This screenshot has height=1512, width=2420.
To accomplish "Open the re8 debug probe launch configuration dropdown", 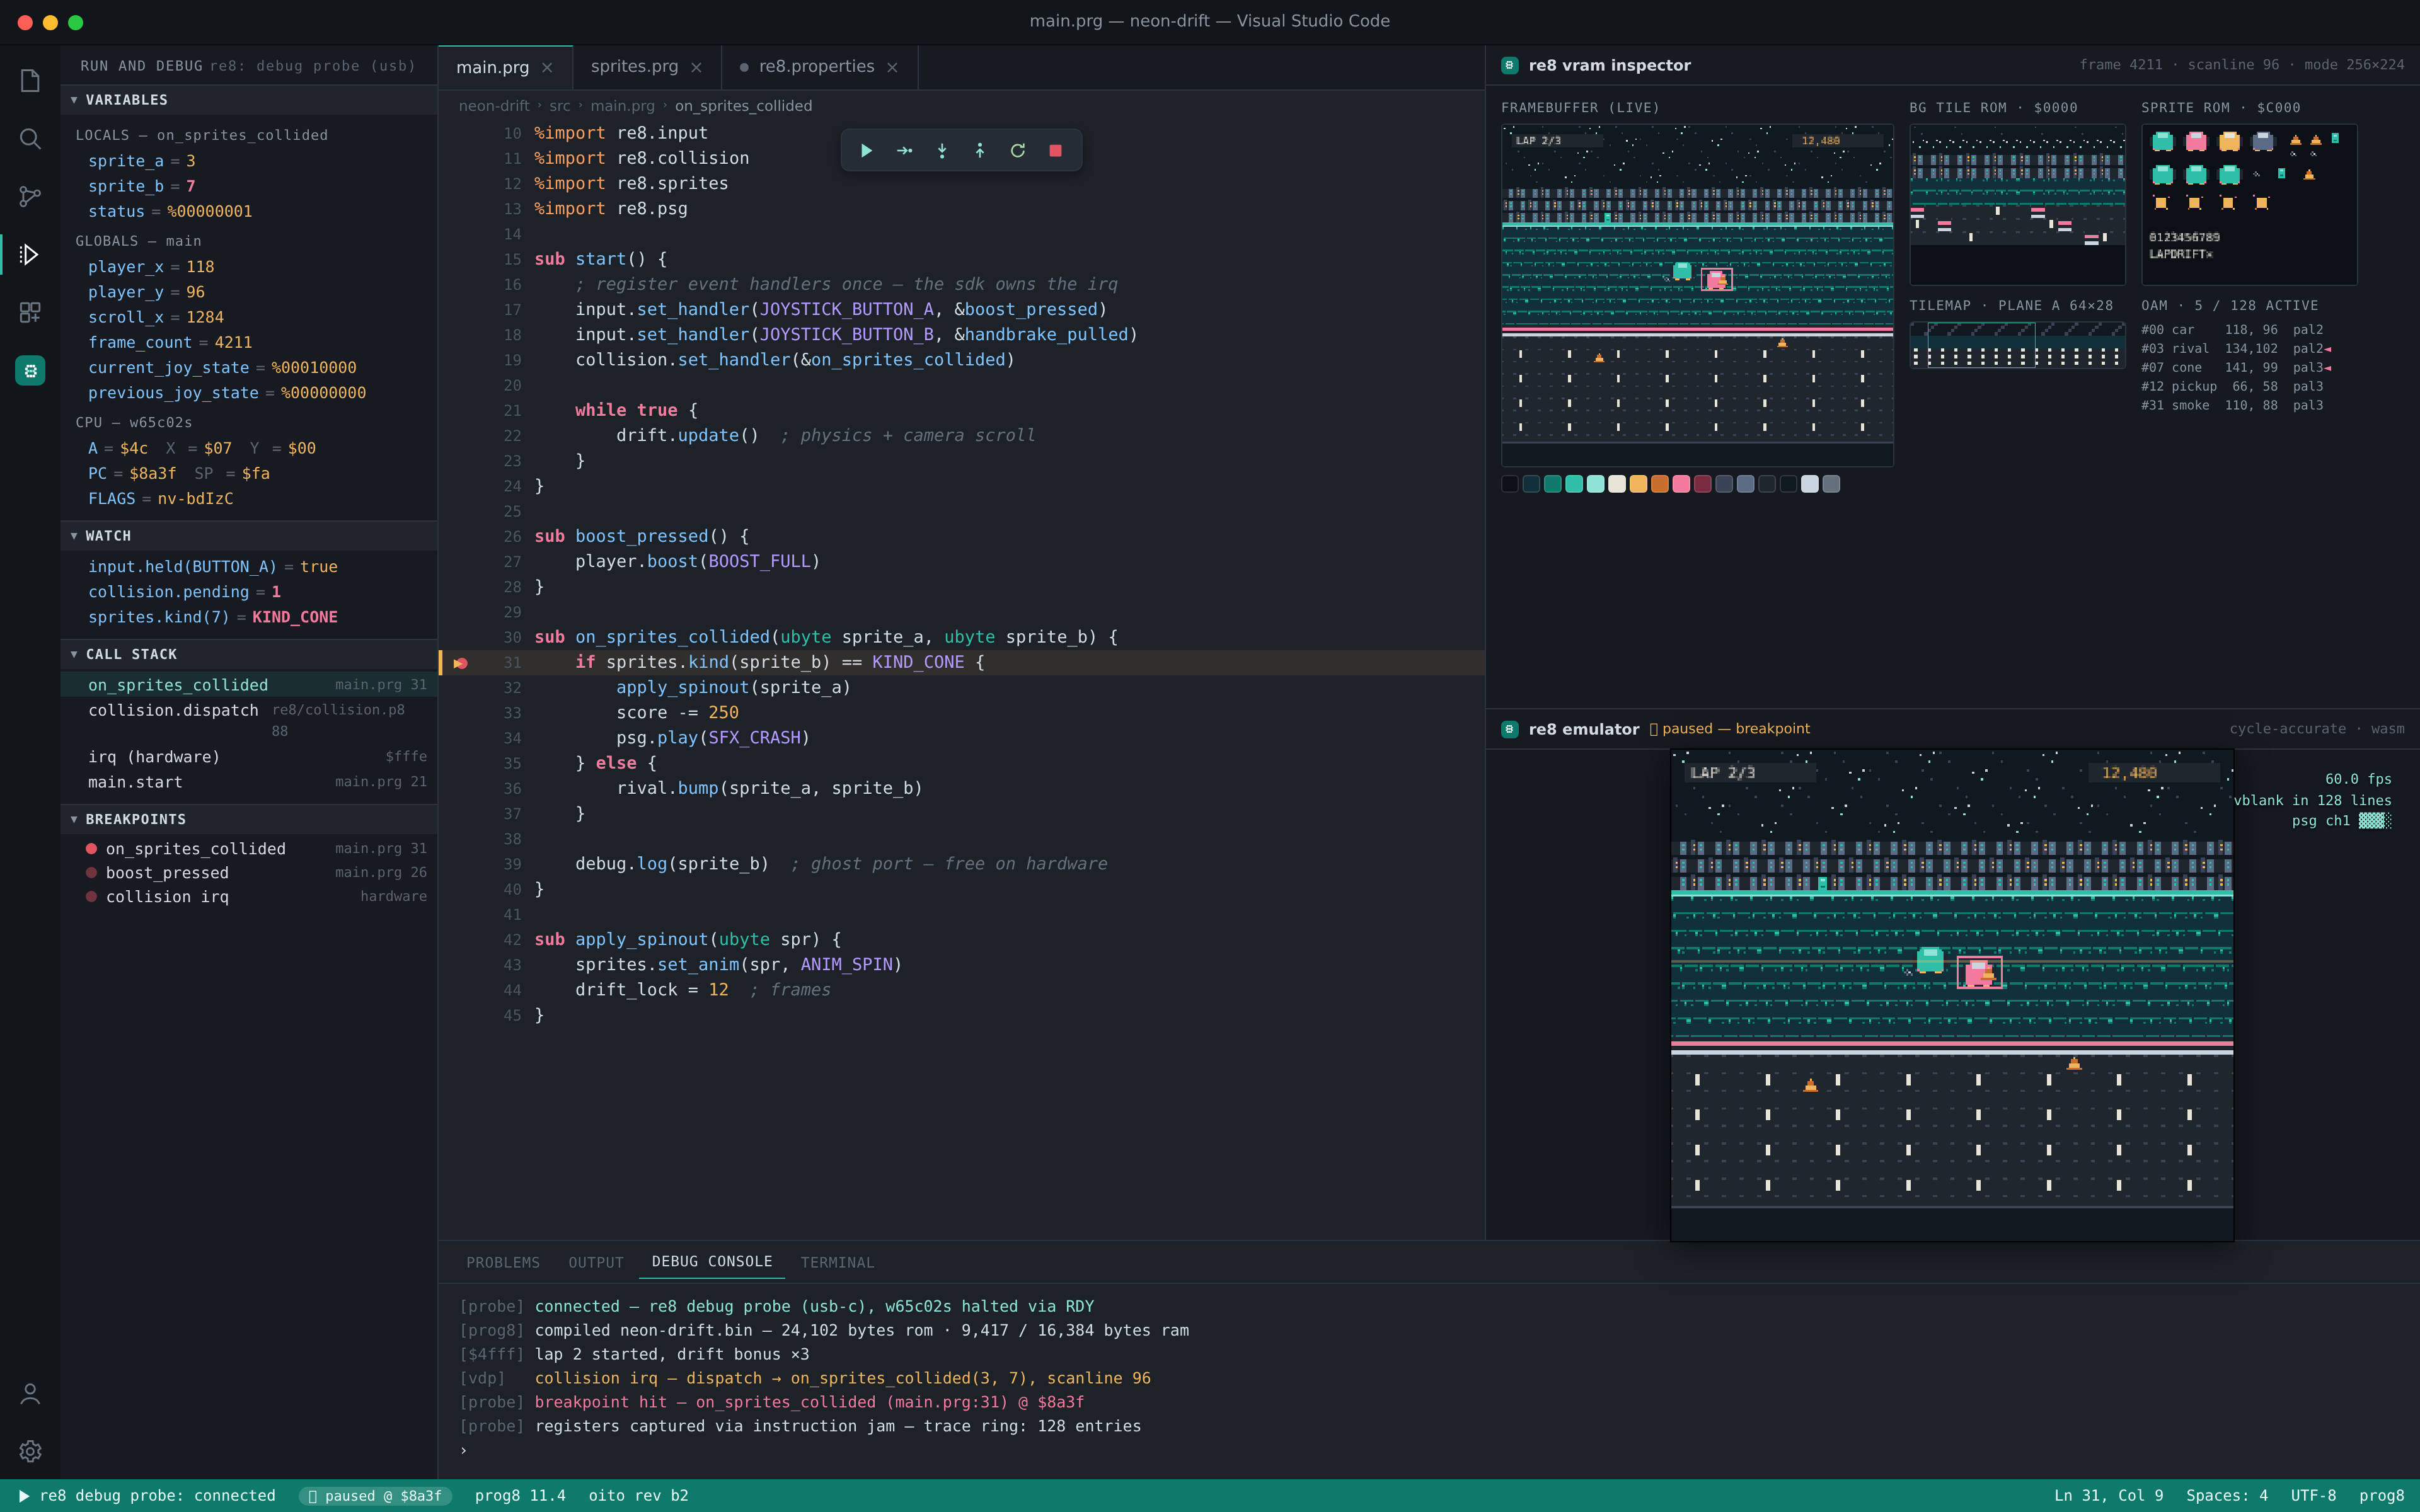I will pyautogui.click(x=312, y=66).
